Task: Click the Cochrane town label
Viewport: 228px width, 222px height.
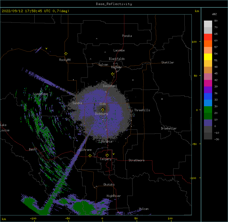Action: pos(85,150)
